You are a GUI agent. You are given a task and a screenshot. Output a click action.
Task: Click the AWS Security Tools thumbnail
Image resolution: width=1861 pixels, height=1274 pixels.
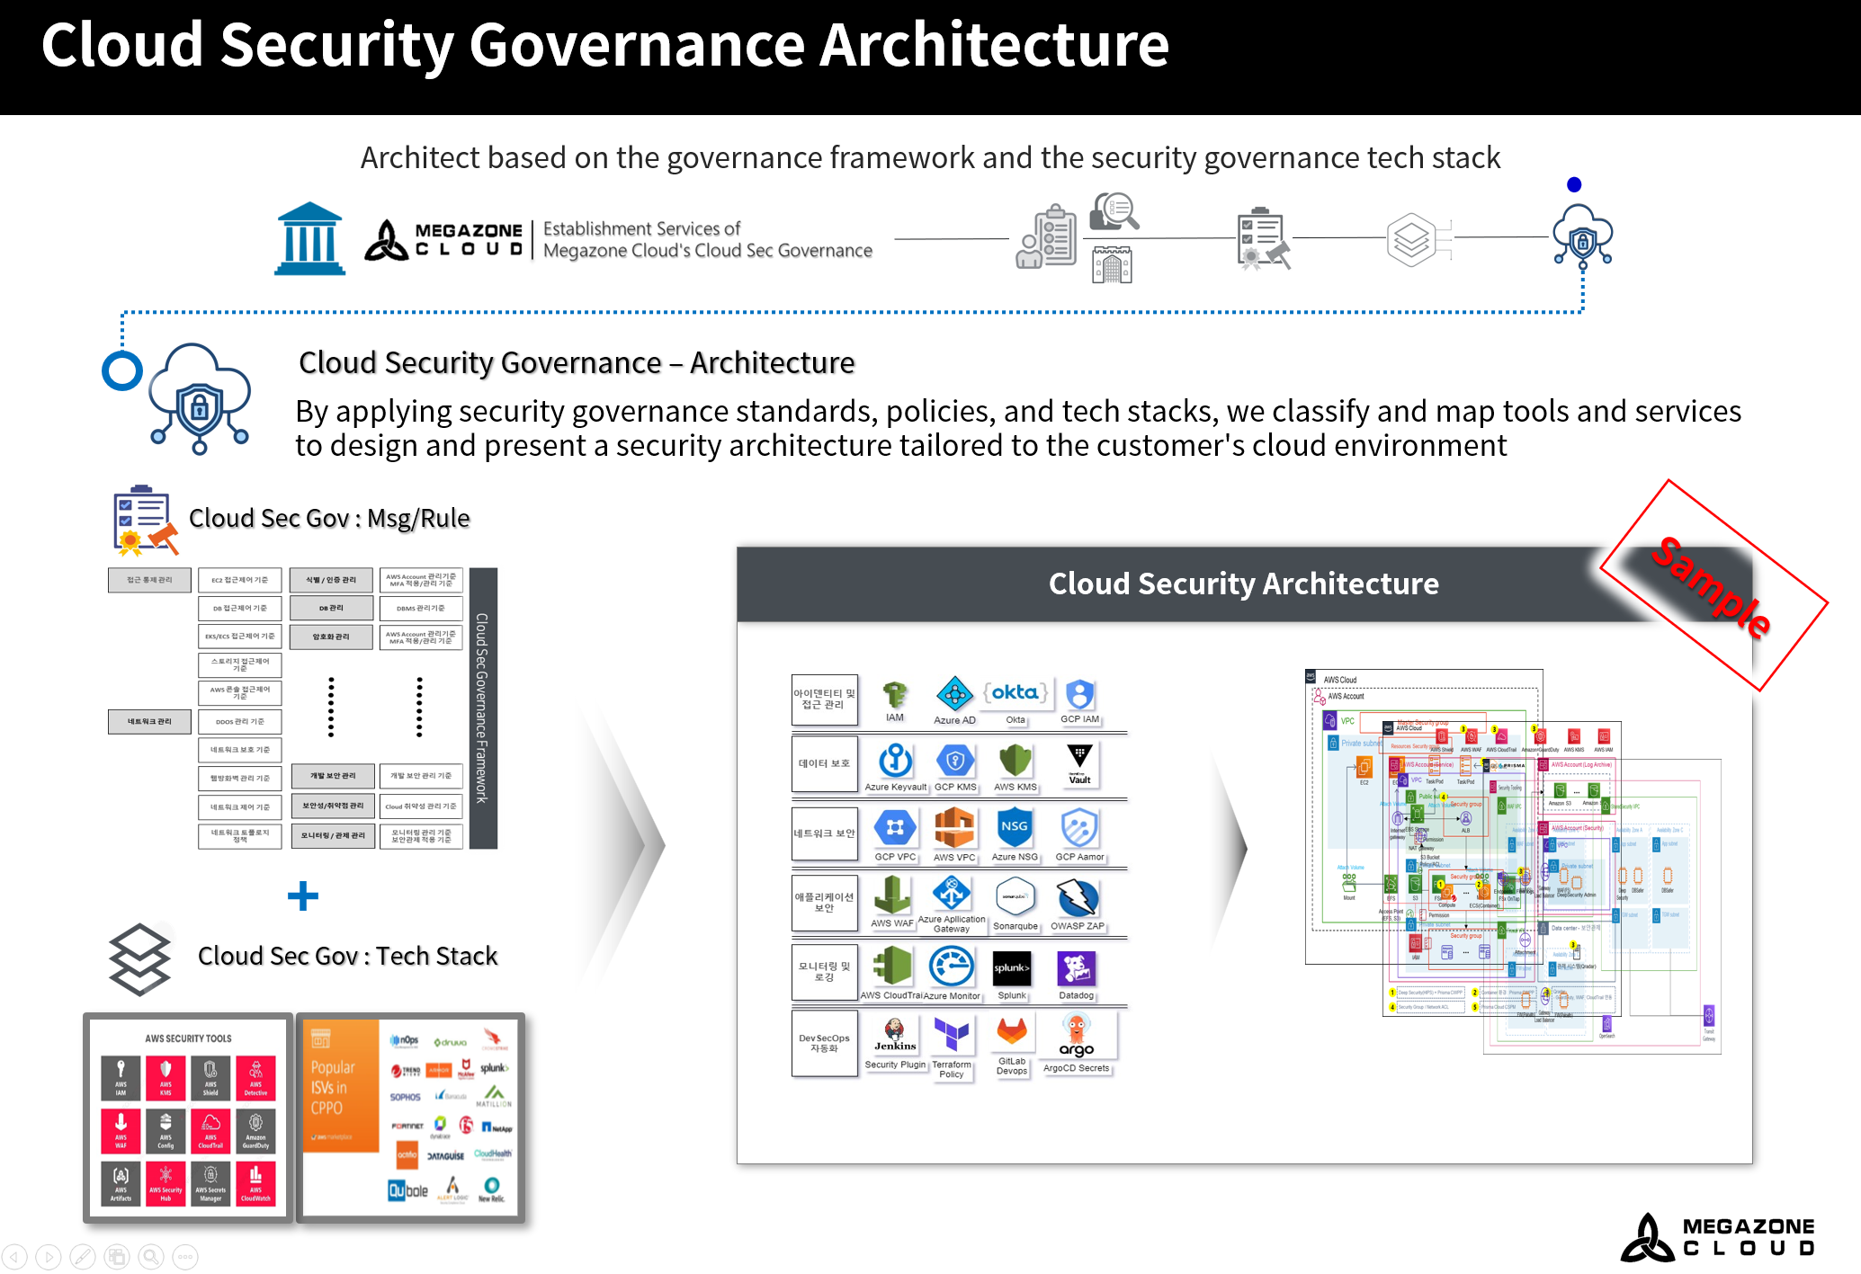click(x=188, y=1118)
